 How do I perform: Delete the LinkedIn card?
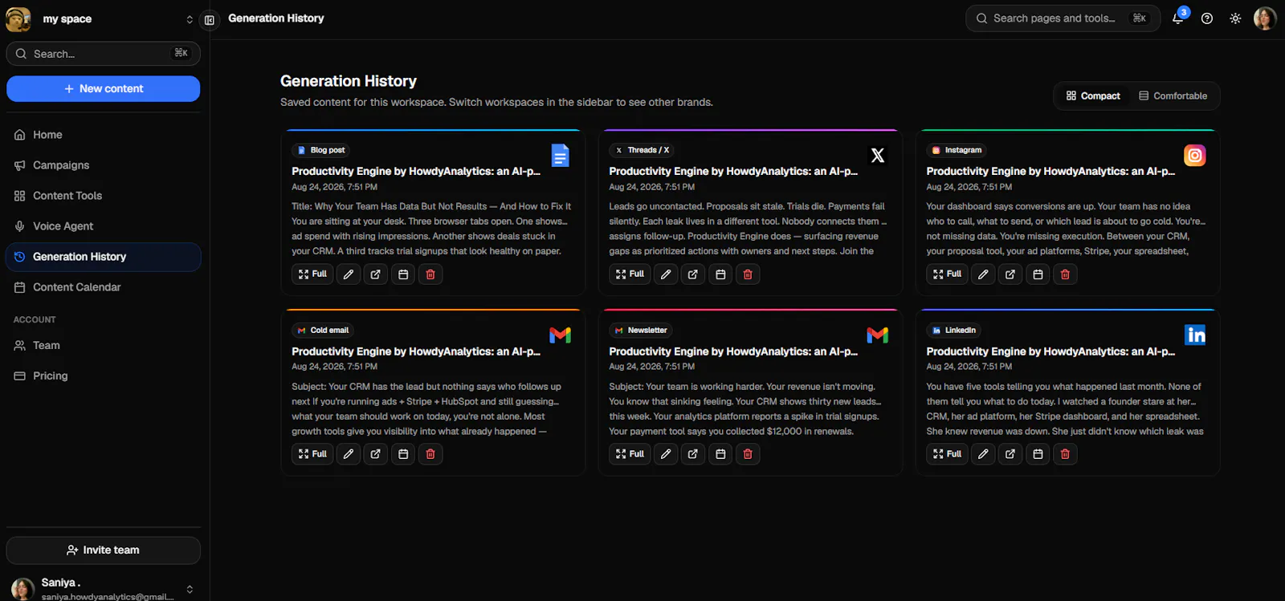click(1065, 454)
